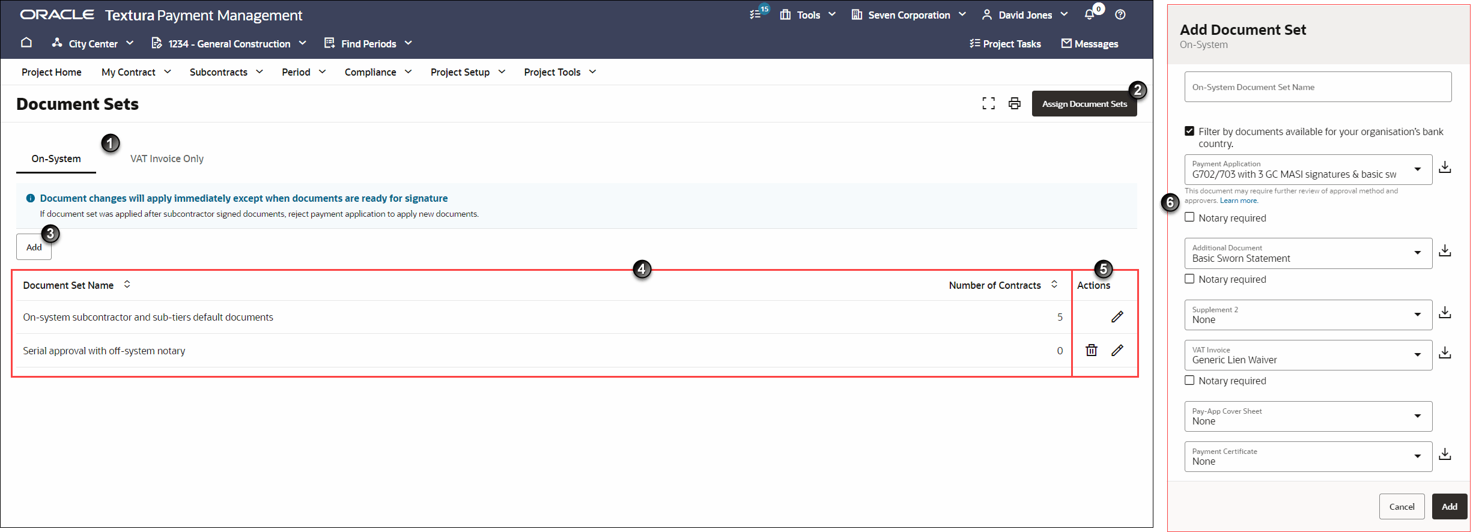
Task: Focus the On-System Document Set Name field
Action: pos(1318,87)
